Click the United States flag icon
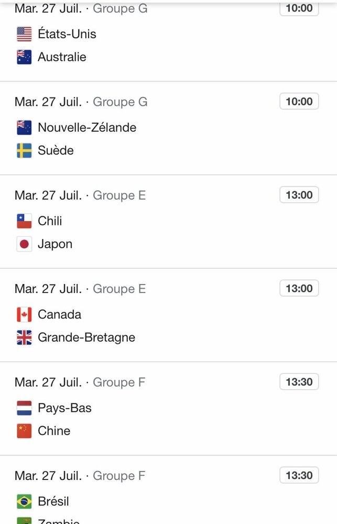 (24, 34)
